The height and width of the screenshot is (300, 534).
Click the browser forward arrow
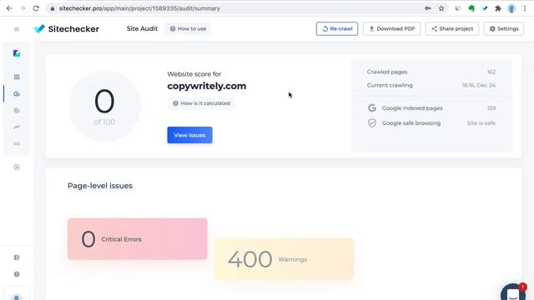point(23,8)
